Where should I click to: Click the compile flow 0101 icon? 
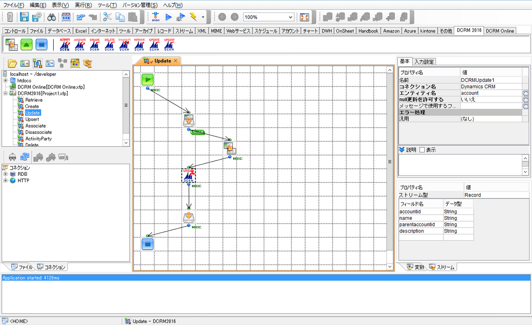[x=156, y=17]
